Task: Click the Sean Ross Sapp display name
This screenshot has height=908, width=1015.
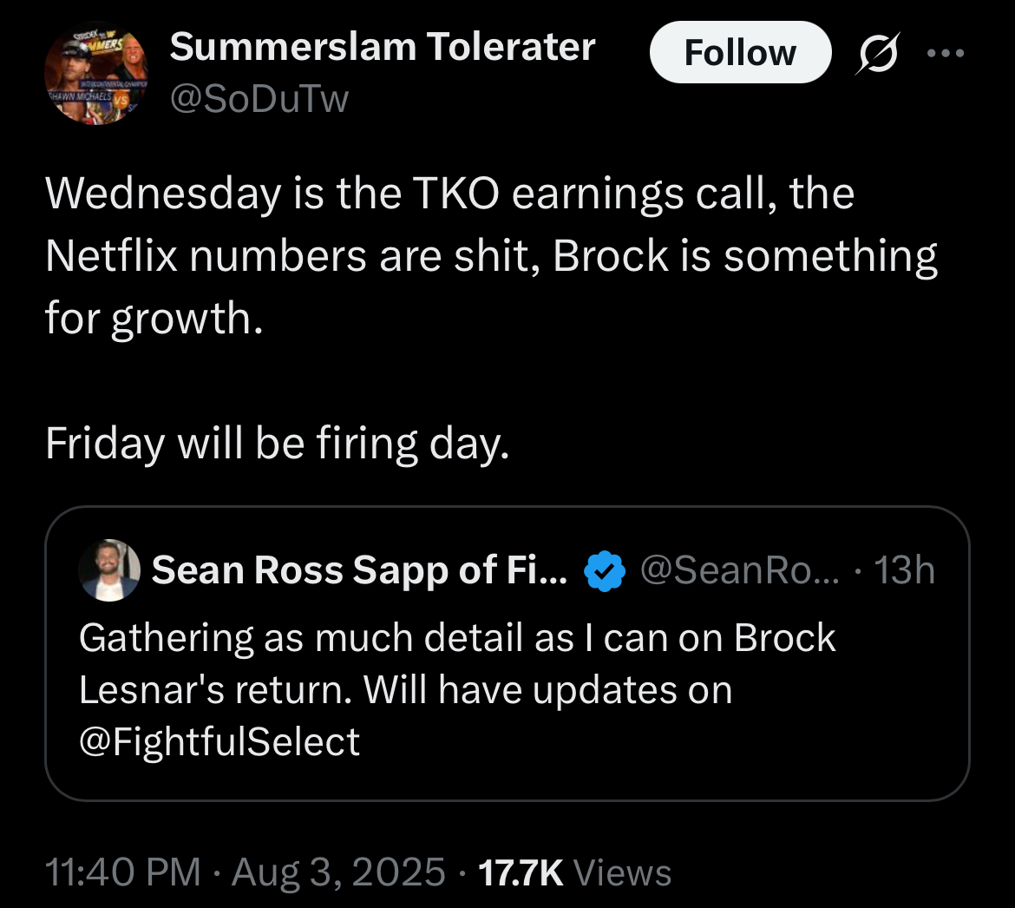Action: click(x=359, y=570)
